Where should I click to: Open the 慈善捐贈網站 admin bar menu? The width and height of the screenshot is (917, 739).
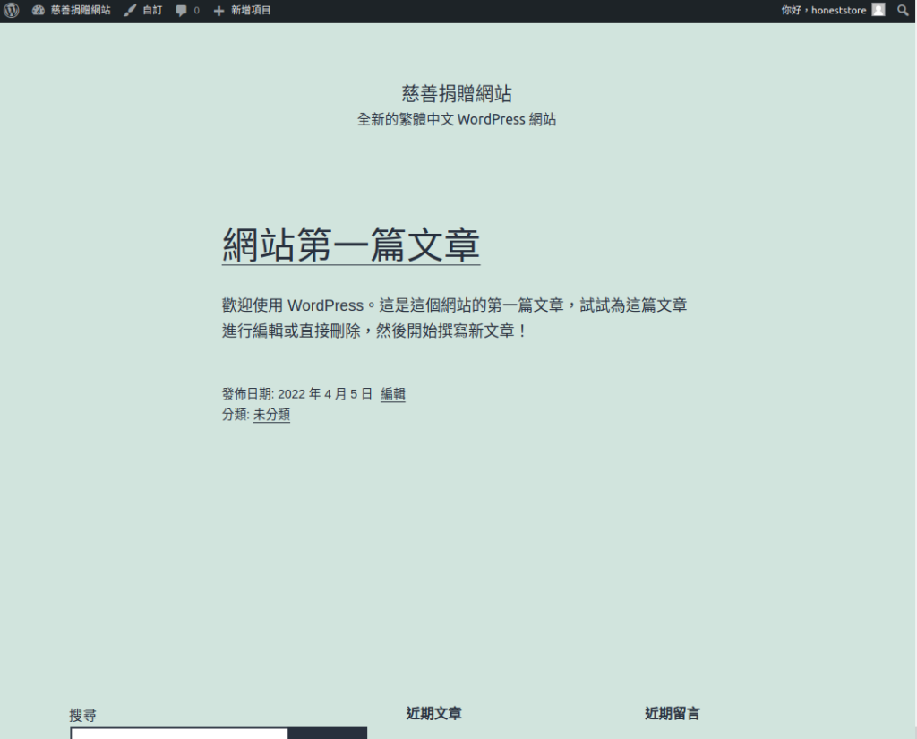point(81,11)
